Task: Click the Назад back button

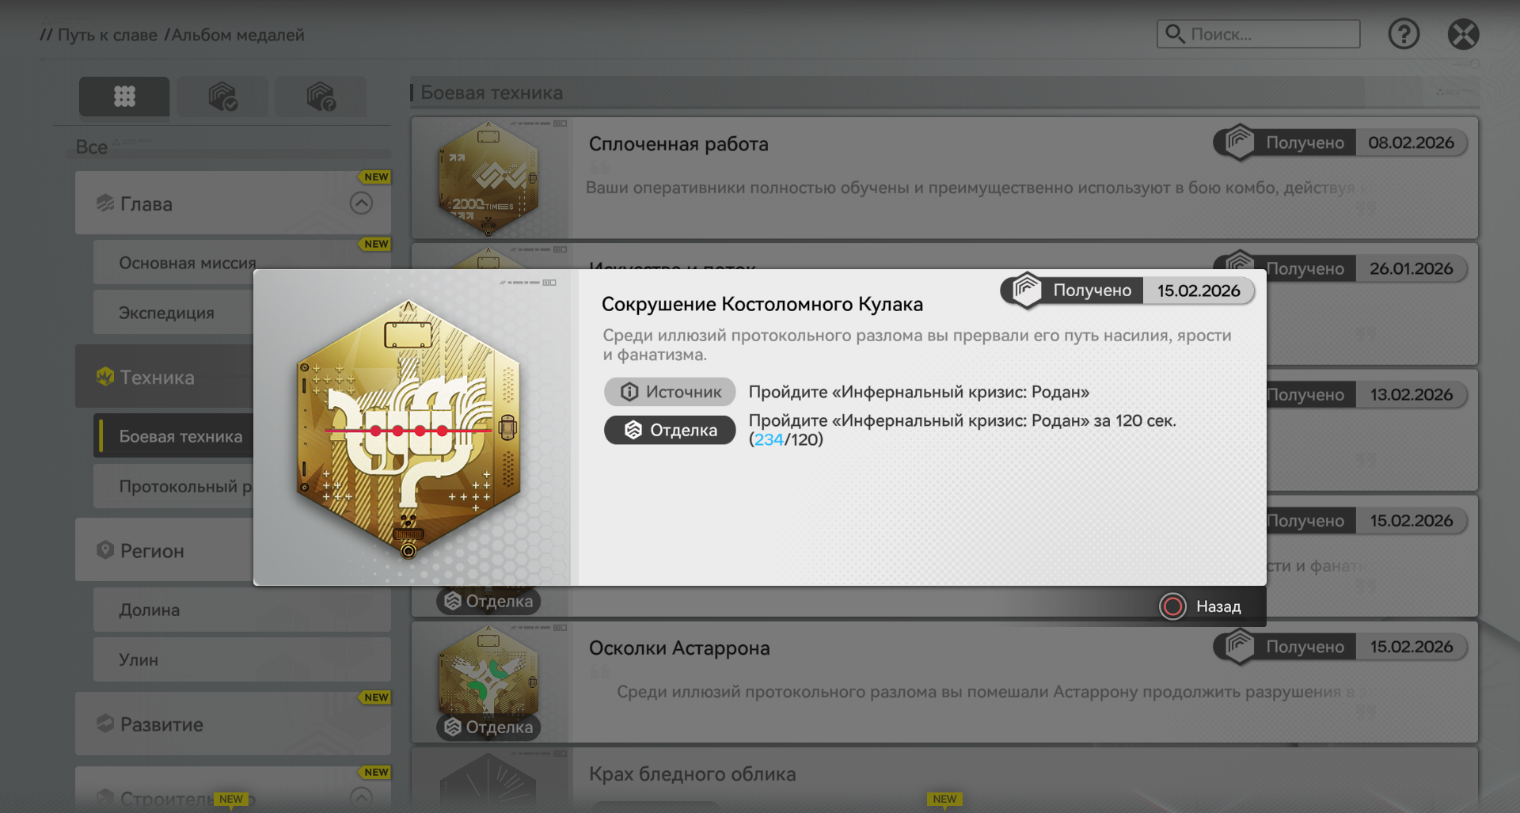Action: [x=1201, y=606]
